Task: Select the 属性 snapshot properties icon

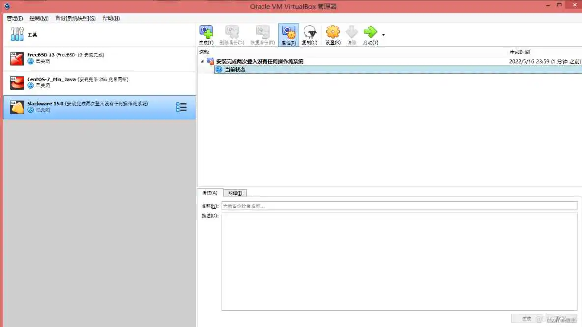Action: coord(288,34)
